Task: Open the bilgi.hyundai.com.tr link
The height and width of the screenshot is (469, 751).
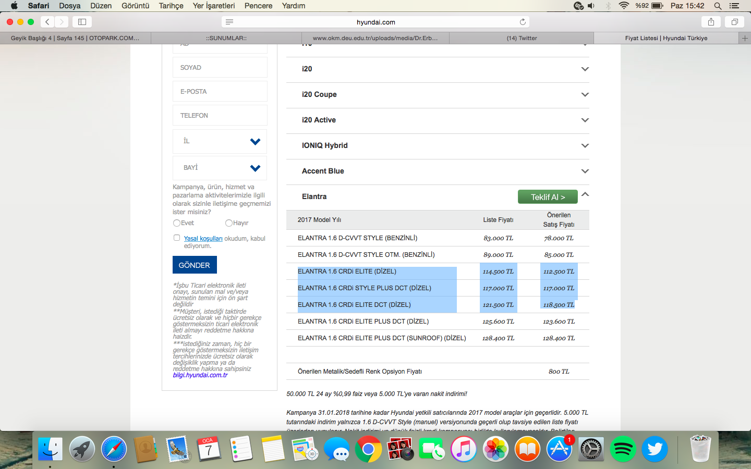Action: coord(200,375)
